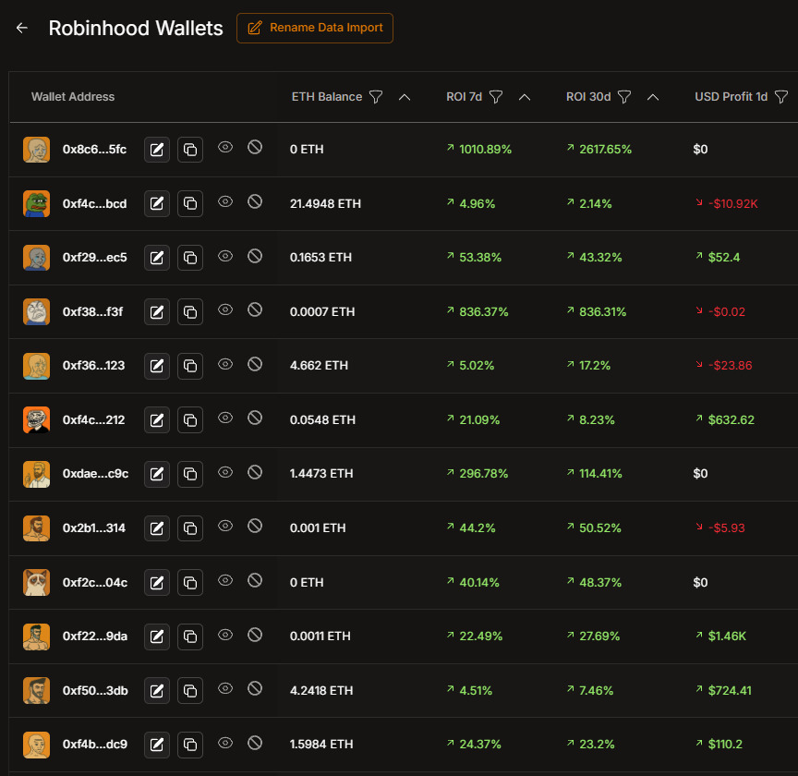Block wallet 0xf38...f3f with ban icon
The height and width of the screenshot is (776, 798).
[255, 309]
